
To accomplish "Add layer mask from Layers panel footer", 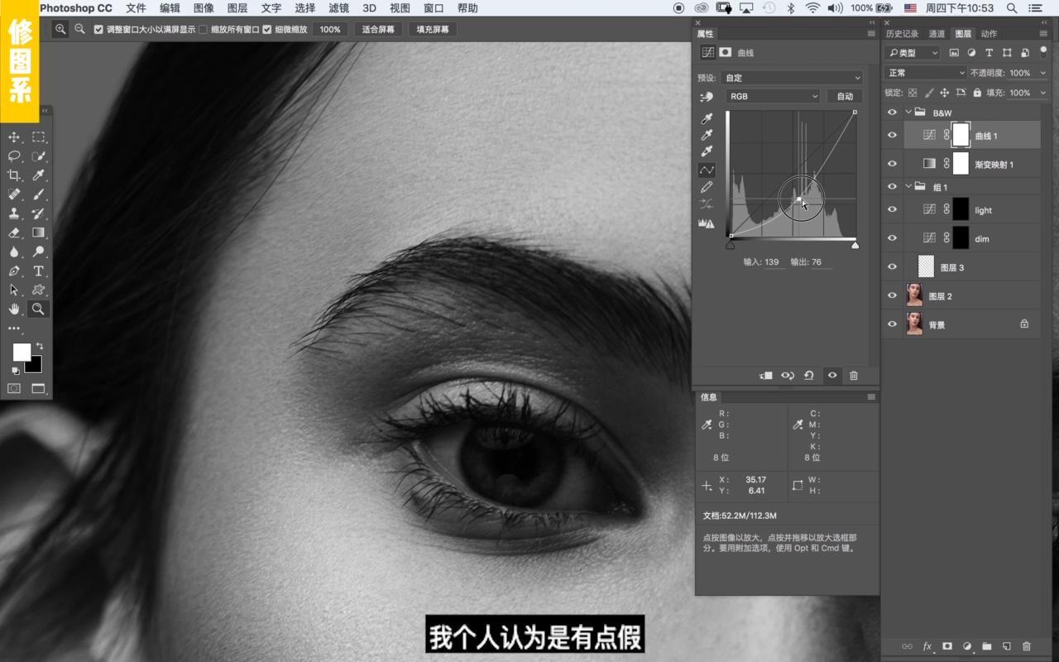I will 947,646.
